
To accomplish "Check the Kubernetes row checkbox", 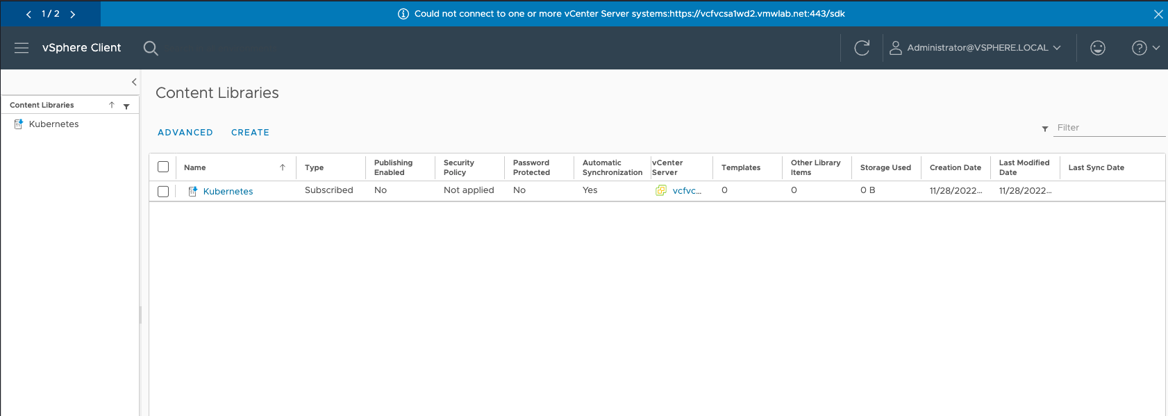I will [163, 192].
